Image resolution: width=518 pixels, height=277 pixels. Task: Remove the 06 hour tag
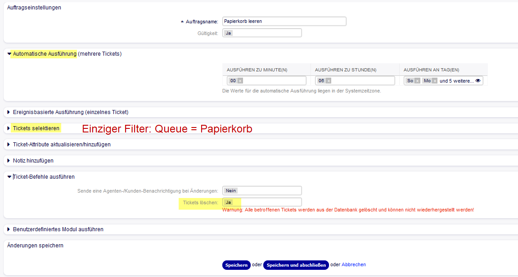(x=329, y=81)
